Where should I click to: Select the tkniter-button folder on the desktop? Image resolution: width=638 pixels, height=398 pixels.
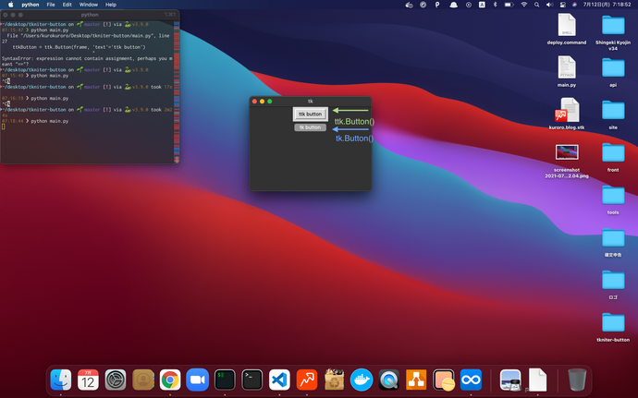tap(613, 327)
